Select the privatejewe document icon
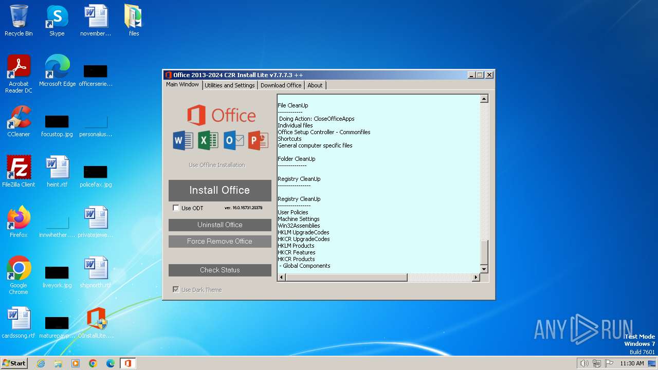The image size is (658, 370). click(96, 222)
